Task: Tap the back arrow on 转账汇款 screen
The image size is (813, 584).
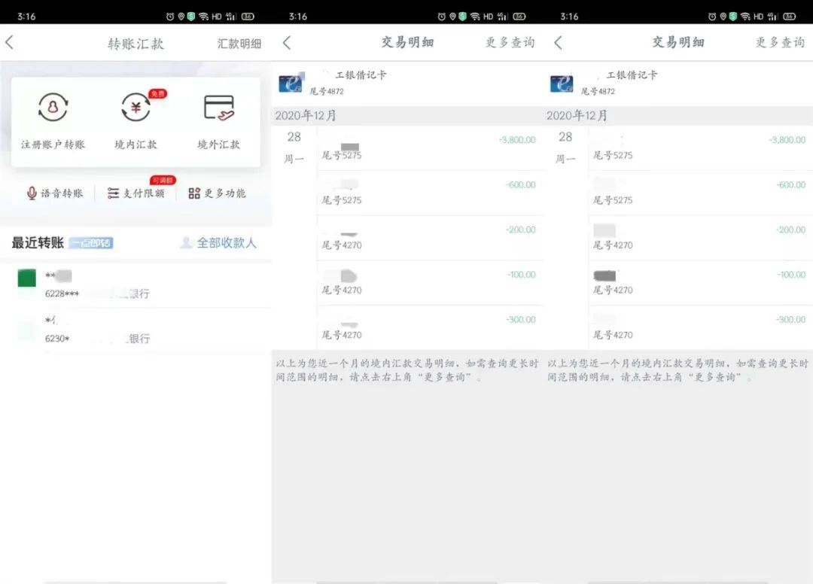Action: 9,42
